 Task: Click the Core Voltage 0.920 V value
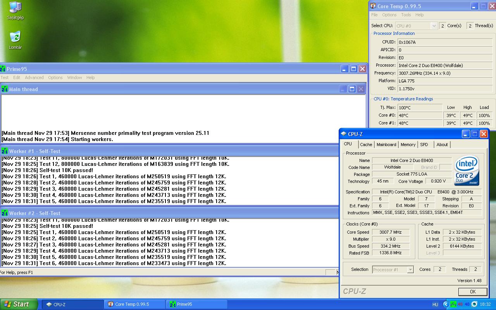tap(438, 181)
